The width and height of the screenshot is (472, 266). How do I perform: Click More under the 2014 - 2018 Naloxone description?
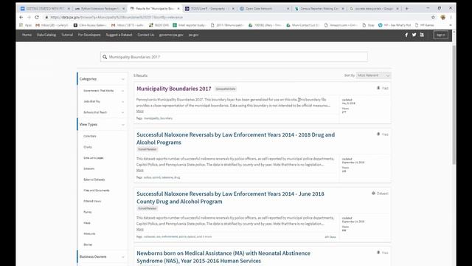coord(139,171)
